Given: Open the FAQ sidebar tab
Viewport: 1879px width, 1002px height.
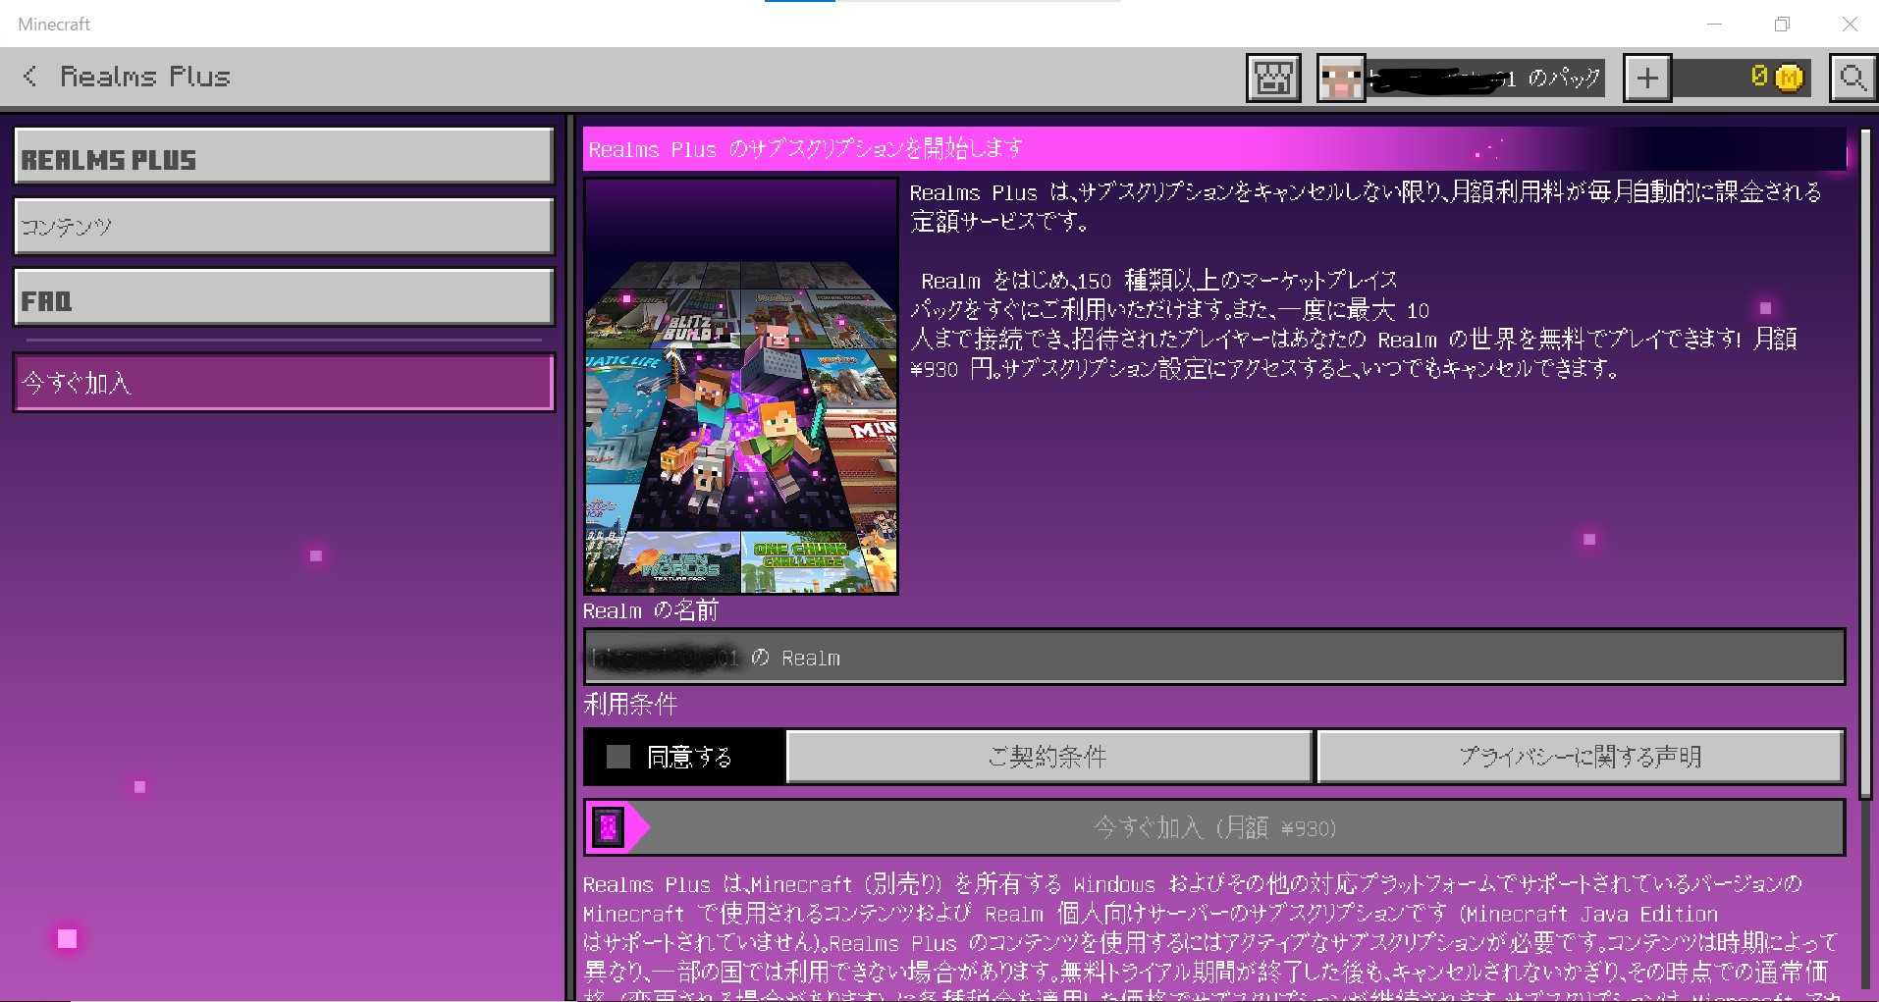Looking at the screenshot, I should (x=284, y=297).
